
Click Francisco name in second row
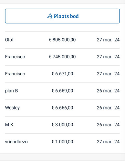pos(15,57)
